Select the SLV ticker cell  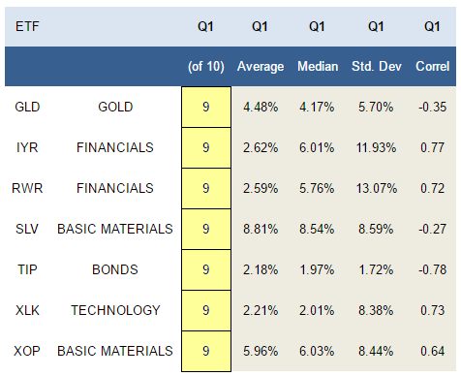click(27, 229)
